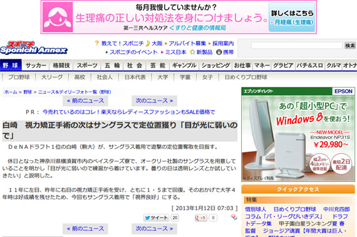This screenshot has height=237, width=357.
Task: Click ホーム breadcrumb link
Action: coord(11,92)
